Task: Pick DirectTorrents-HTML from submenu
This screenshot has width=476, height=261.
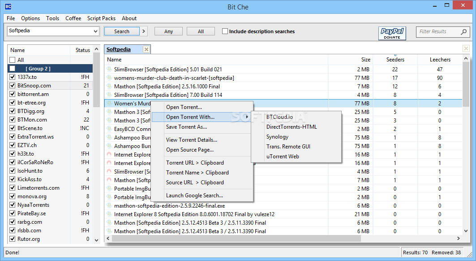Action: pyautogui.click(x=296, y=127)
